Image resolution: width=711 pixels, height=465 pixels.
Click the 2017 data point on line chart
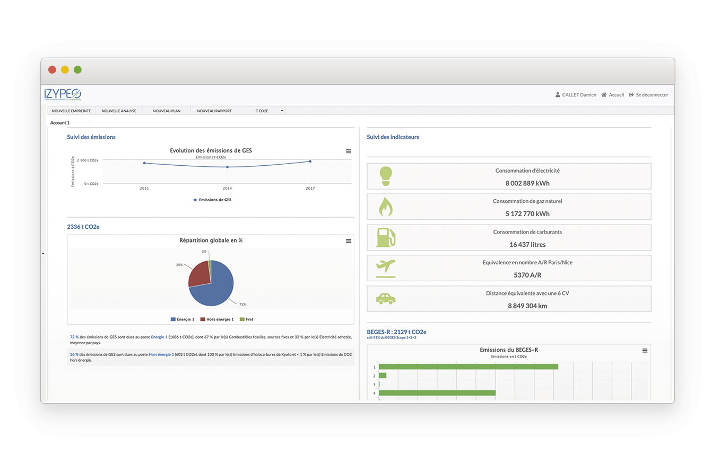point(310,162)
